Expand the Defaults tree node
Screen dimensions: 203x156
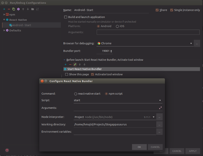click(x=4, y=30)
